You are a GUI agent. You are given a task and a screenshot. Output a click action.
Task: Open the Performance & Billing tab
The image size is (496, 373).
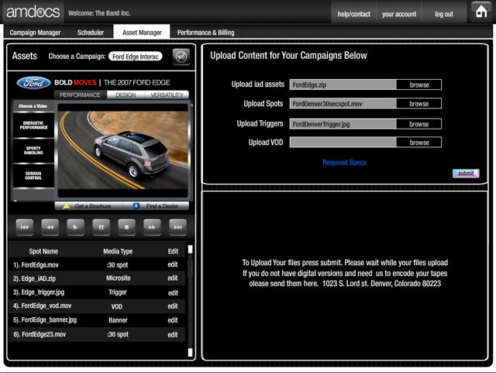click(205, 33)
